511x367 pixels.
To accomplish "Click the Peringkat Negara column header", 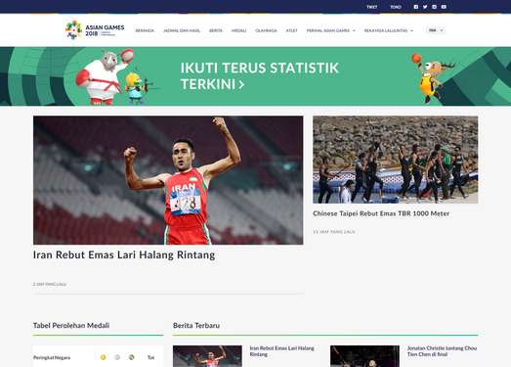I will [52, 357].
